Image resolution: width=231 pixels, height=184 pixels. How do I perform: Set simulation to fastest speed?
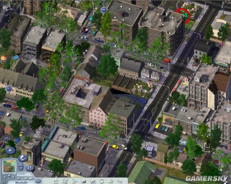(31, 178)
